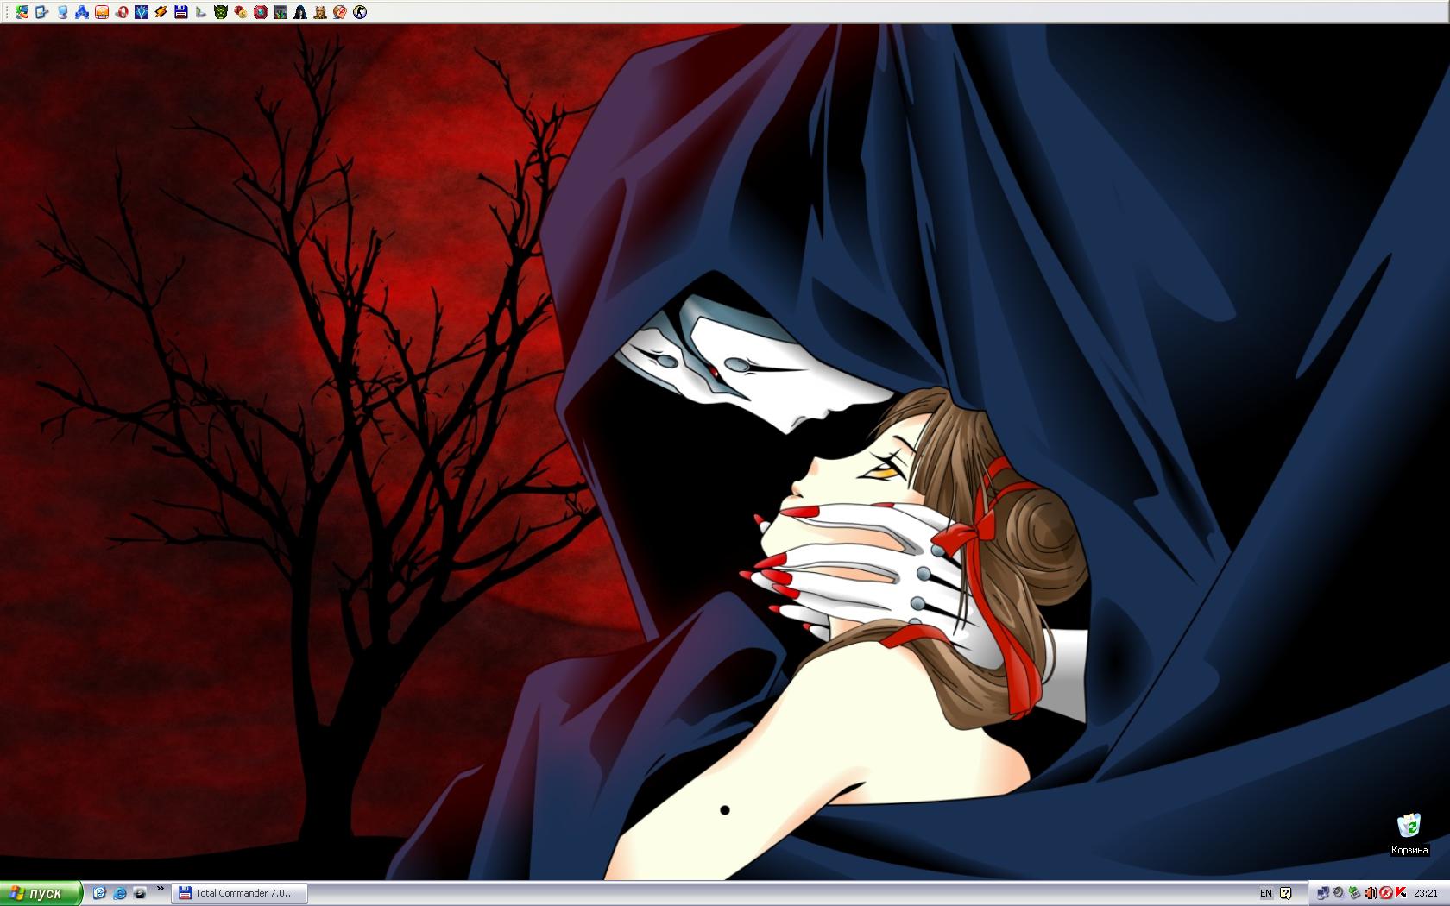Screen dimensions: 1450x906
Task: Open the EN language indicator
Action: (1266, 893)
